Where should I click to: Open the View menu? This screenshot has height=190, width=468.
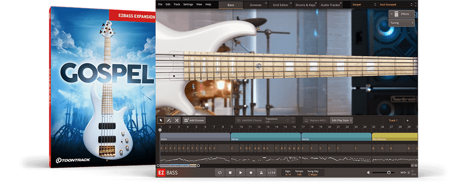[x=199, y=5]
